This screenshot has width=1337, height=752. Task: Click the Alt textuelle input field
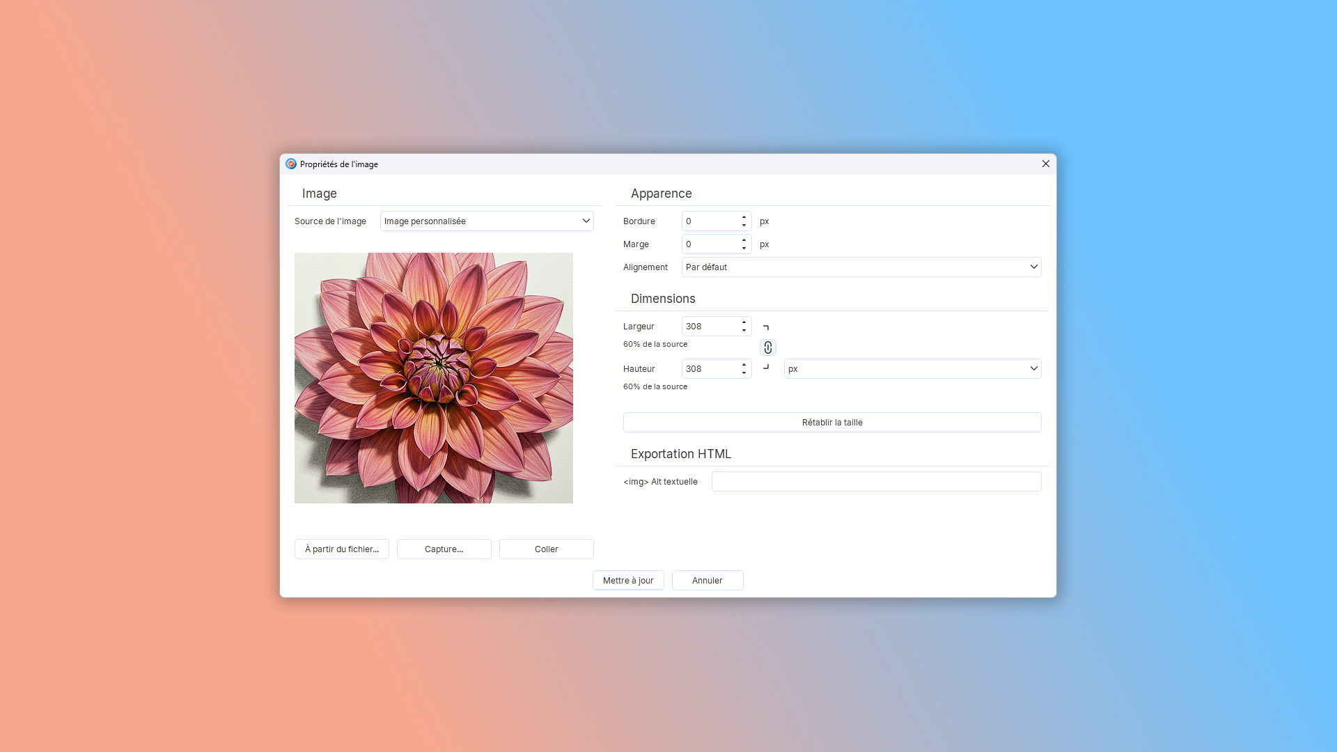point(875,482)
